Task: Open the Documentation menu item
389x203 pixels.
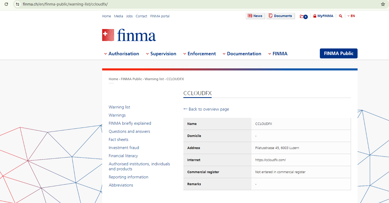Action: tap(242, 54)
